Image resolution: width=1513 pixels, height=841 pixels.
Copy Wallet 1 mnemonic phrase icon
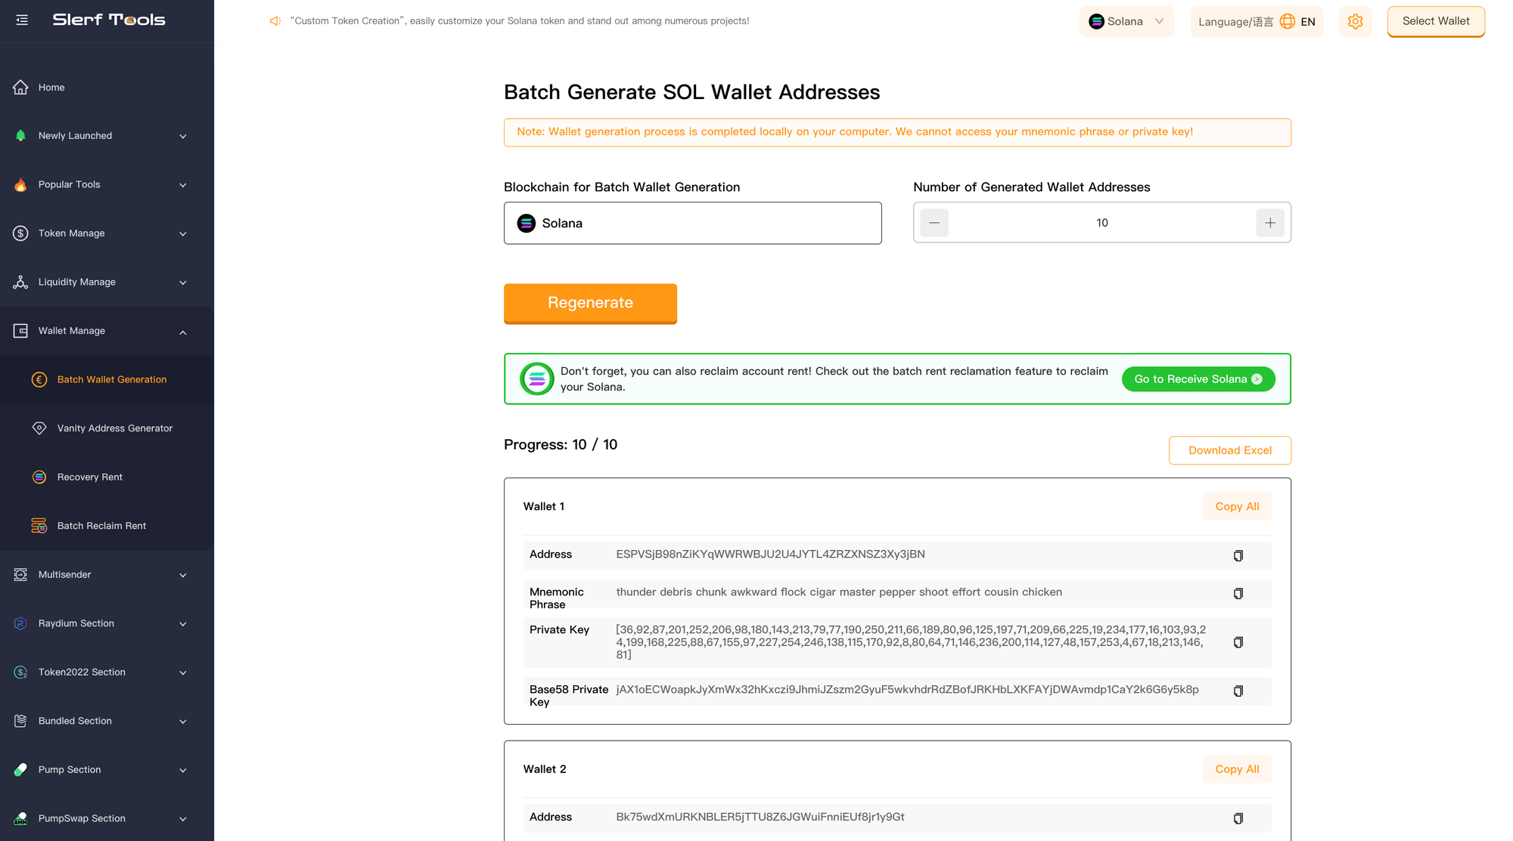1238,594
